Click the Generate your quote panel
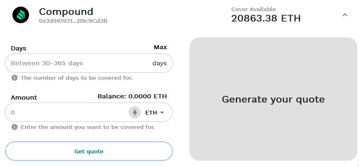359x167 pixels. tap(273, 99)
